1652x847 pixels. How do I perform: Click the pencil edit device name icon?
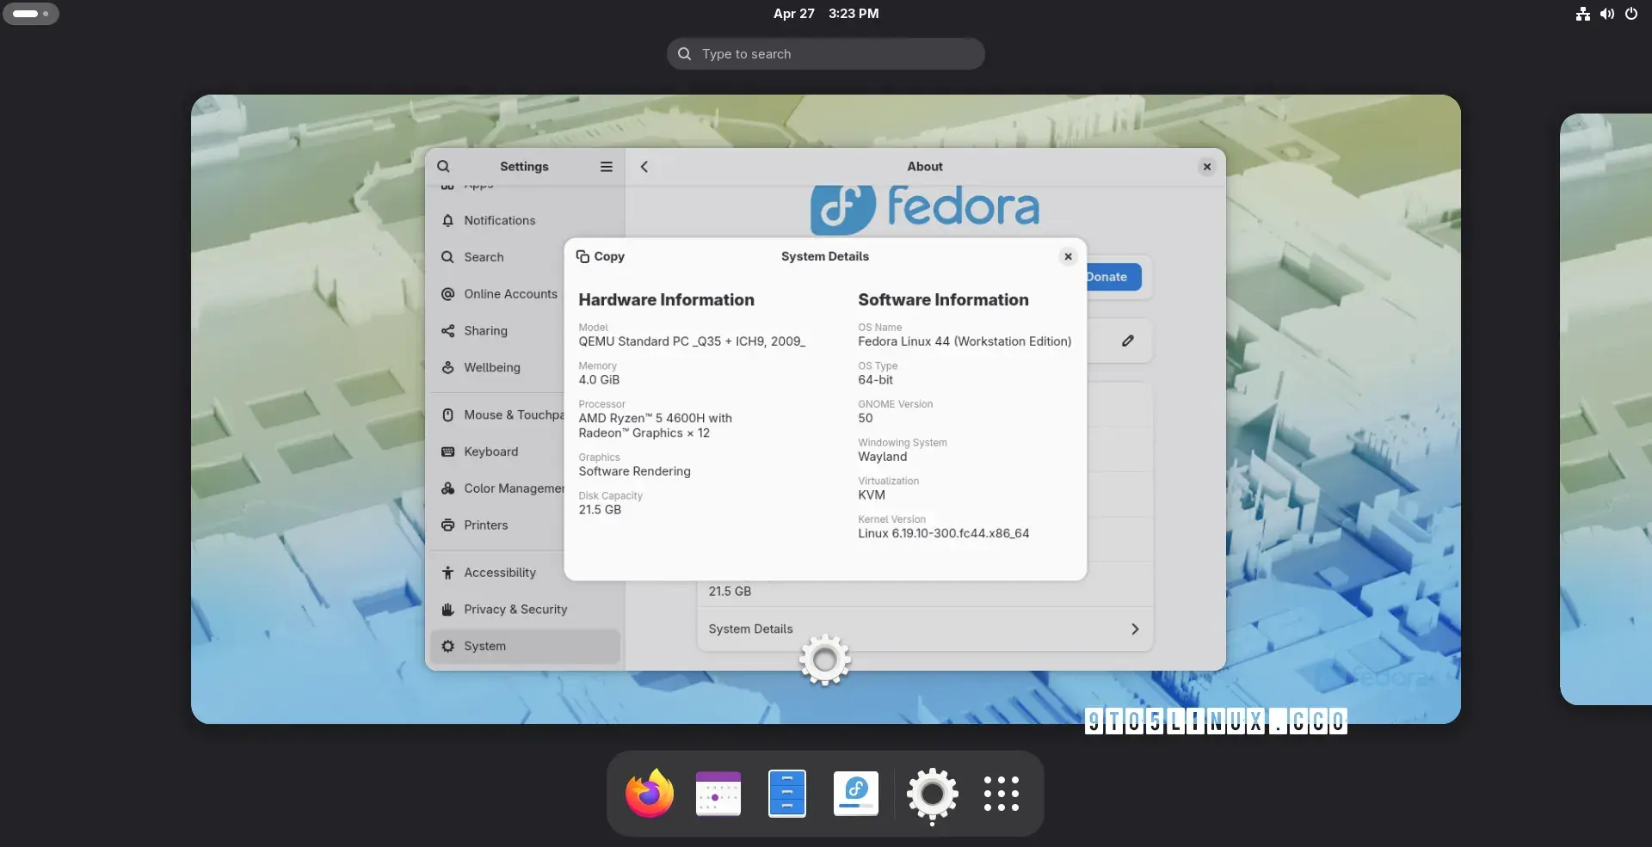[x=1127, y=341]
